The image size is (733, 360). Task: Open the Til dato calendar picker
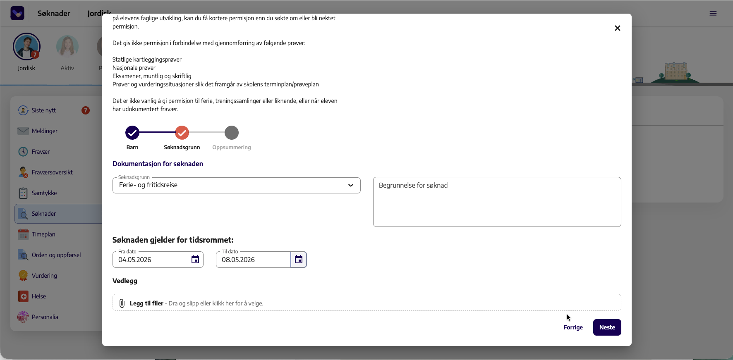(x=299, y=260)
